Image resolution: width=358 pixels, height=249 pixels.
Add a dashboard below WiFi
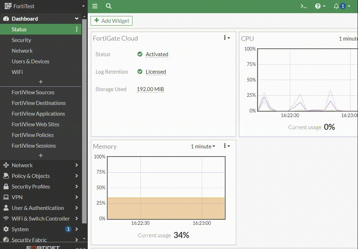click(40, 82)
